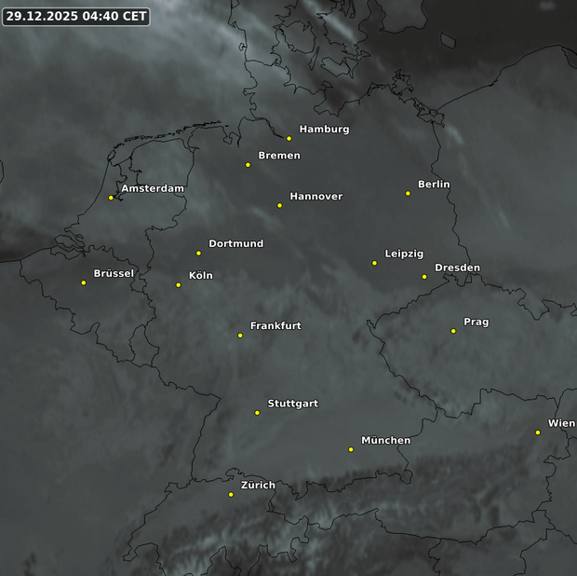The width and height of the screenshot is (577, 576).
Task: Click the Hannover text label
Action: click(x=315, y=197)
